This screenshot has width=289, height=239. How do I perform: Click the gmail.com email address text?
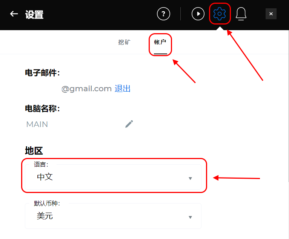86,89
